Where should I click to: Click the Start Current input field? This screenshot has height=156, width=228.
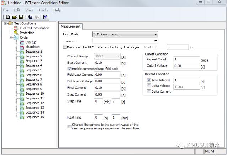[x=107, y=63]
